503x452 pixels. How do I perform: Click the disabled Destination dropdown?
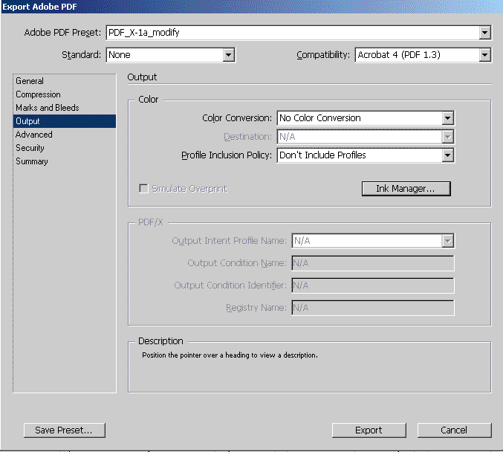click(x=366, y=137)
